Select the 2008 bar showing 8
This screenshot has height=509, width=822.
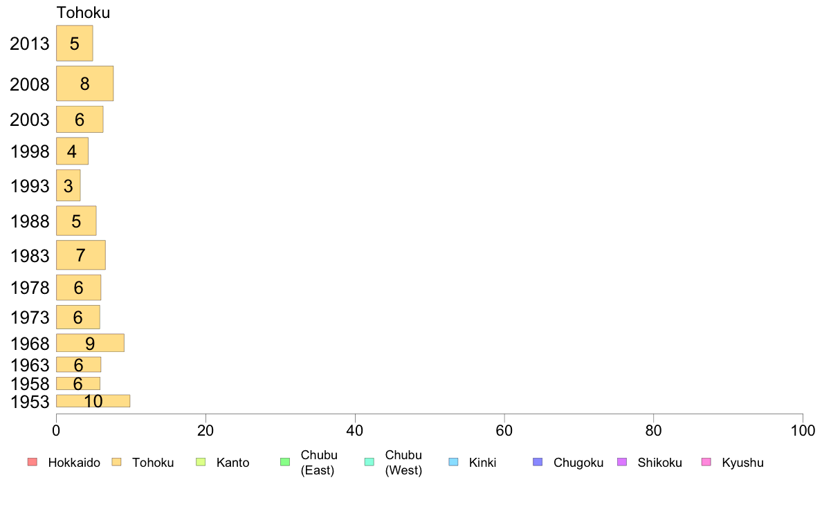[85, 84]
